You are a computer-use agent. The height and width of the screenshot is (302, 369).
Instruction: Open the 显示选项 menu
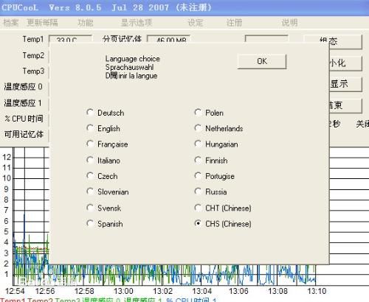pyautogui.click(x=137, y=23)
